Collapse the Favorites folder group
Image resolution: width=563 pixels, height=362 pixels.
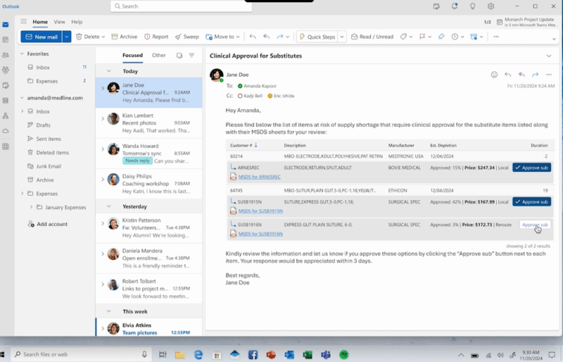22,54
